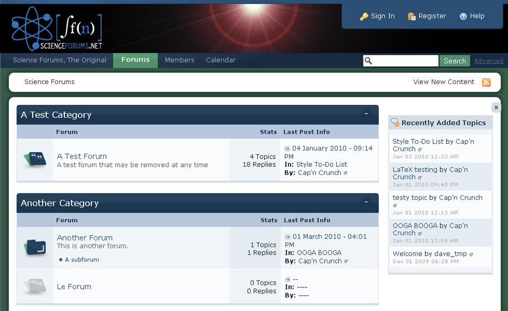508x311 pixels.
Task: Click 04 January 2010 - 09:14 PM date link
Action: pos(329,152)
